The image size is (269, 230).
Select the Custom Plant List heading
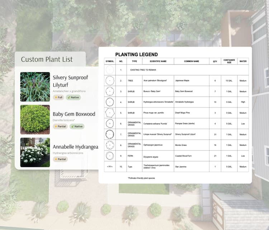point(47,59)
